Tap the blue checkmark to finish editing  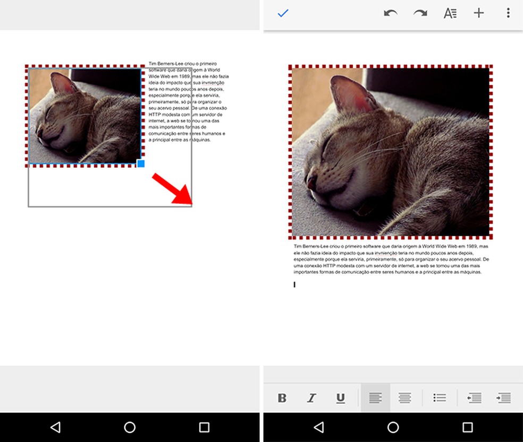pos(283,13)
